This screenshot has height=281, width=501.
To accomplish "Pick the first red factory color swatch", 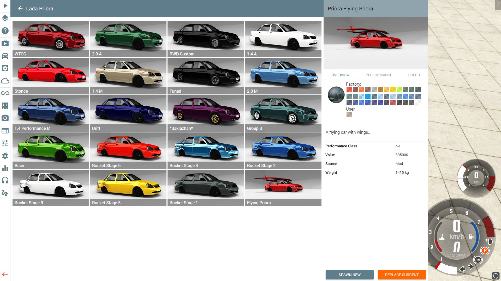I will pos(349,90).
